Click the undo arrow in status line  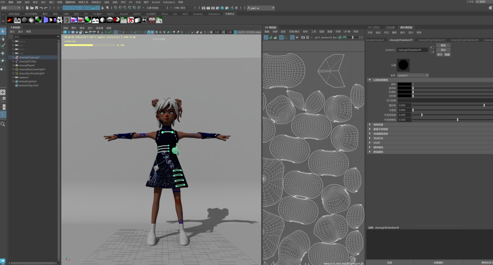[x=41, y=8]
